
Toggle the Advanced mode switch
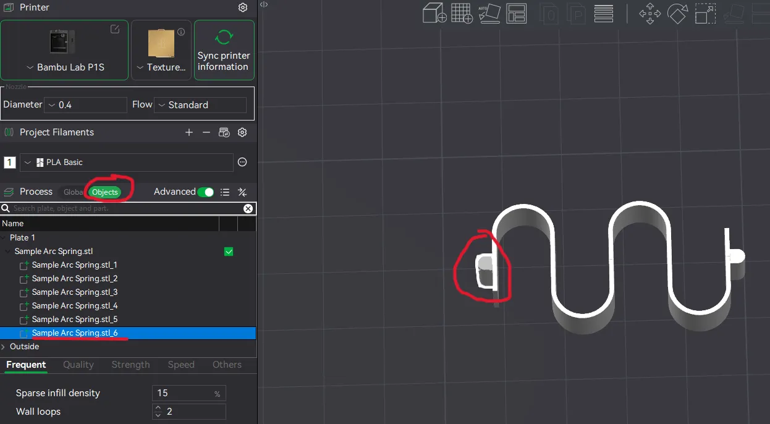(206, 192)
